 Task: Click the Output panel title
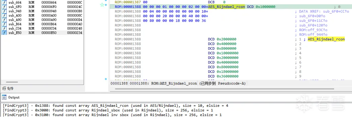(14, 97)
